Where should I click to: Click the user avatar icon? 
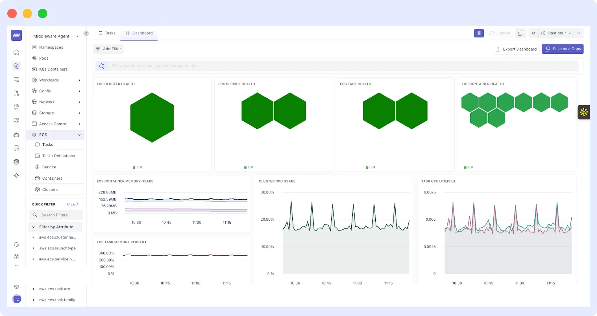[x=17, y=299]
